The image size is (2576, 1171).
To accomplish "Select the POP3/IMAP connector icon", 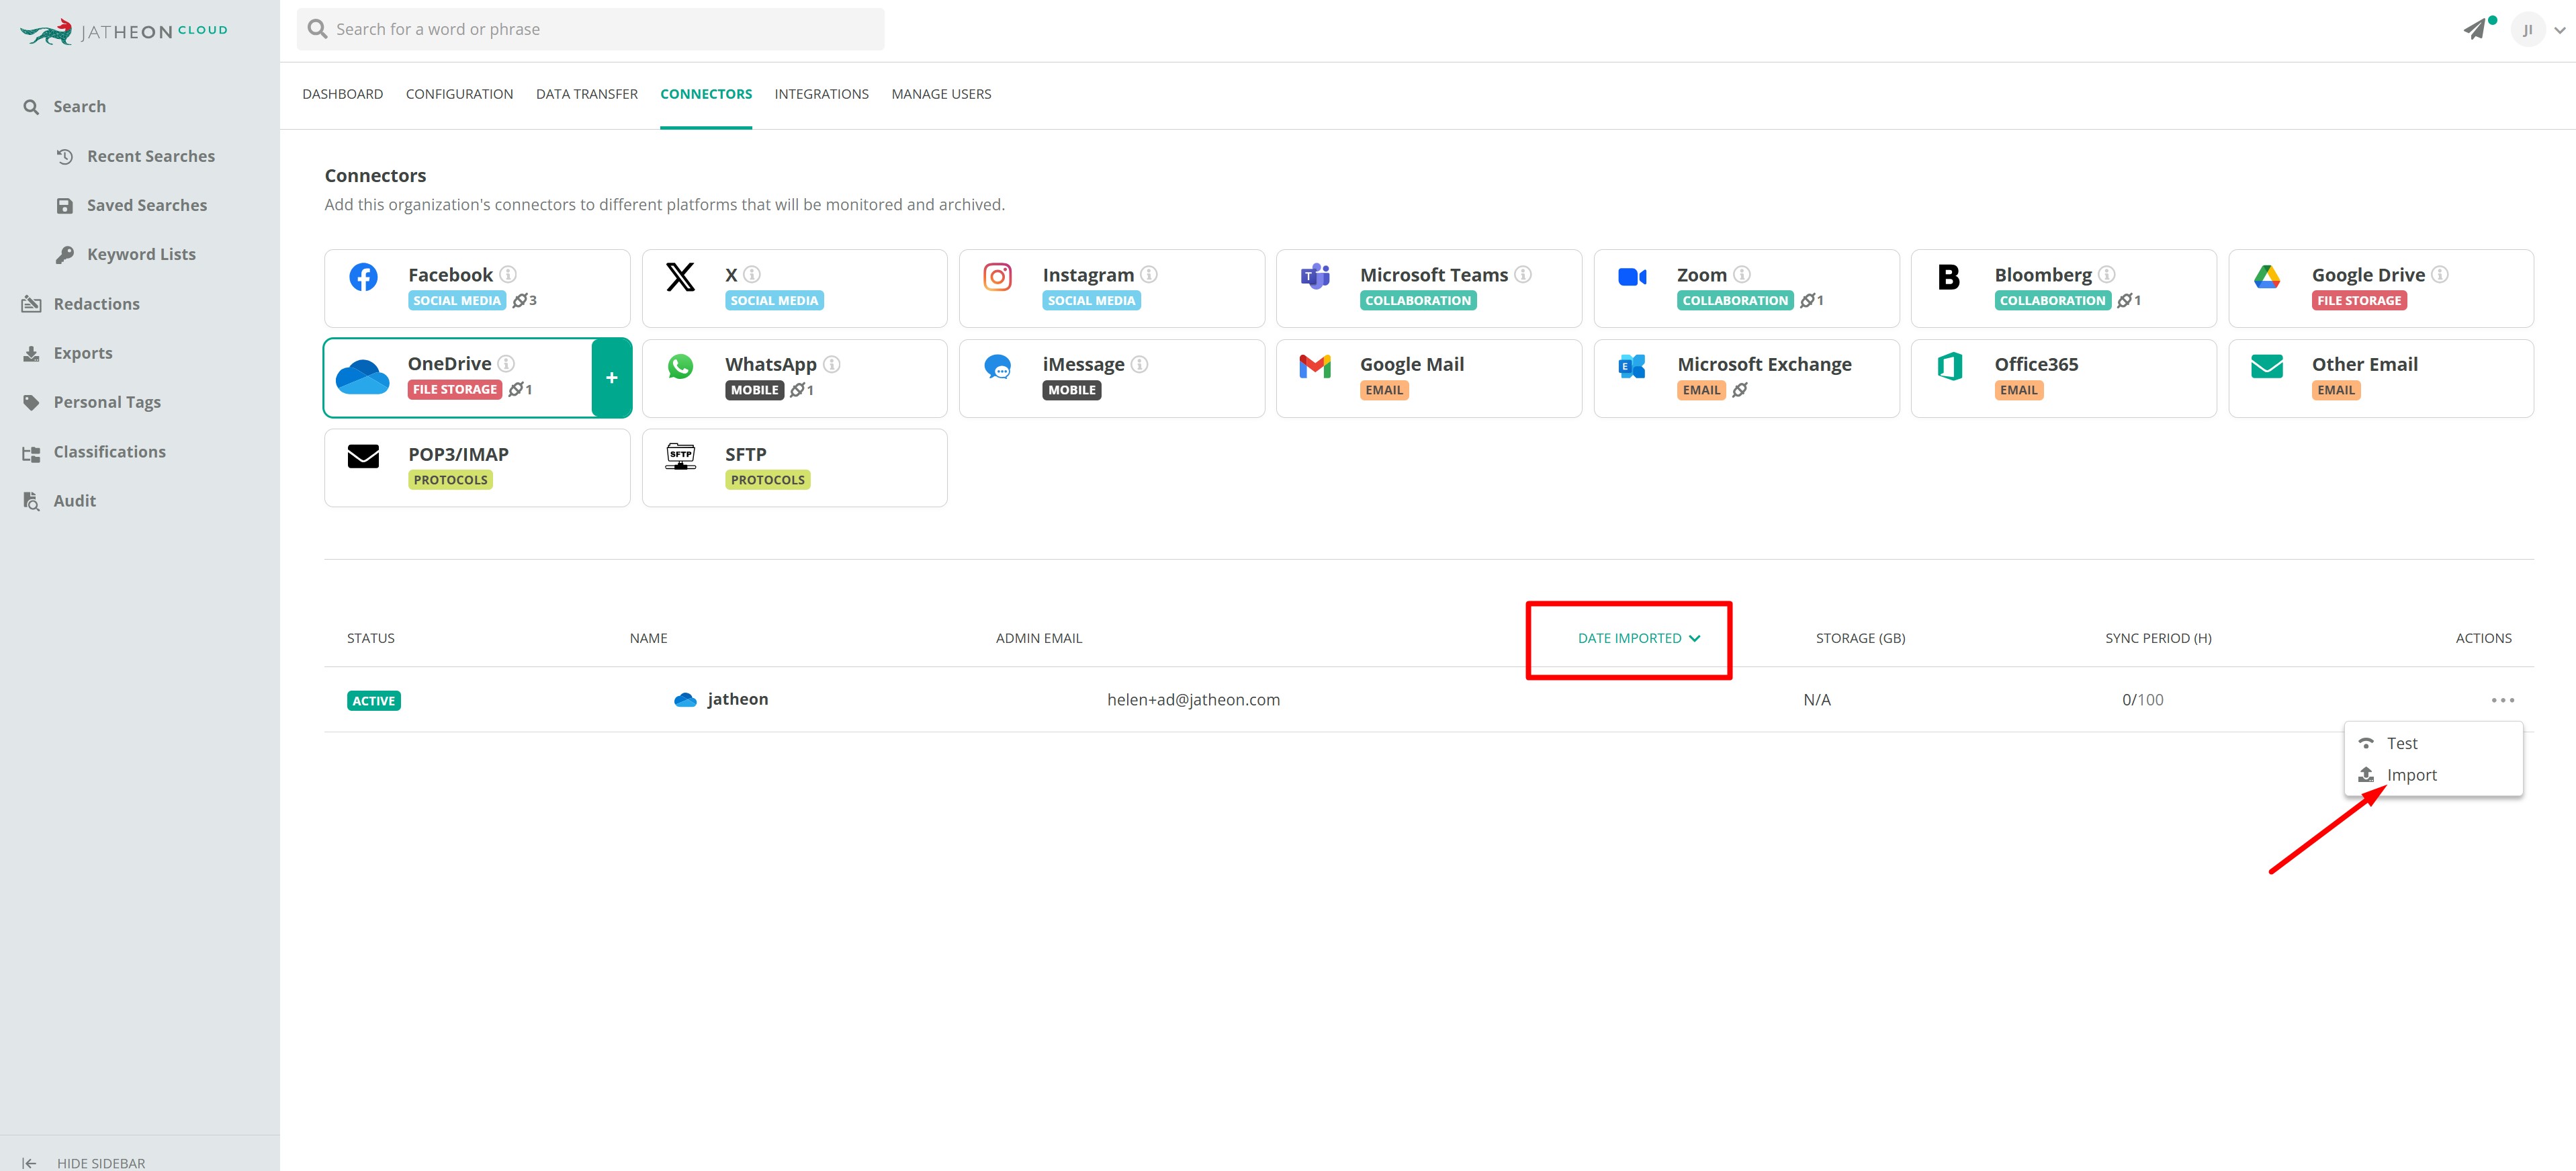I will coord(363,457).
